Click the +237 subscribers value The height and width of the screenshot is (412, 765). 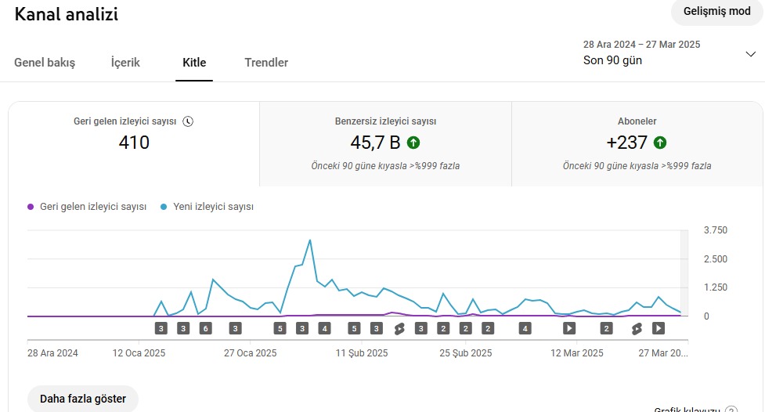tap(626, 143)
